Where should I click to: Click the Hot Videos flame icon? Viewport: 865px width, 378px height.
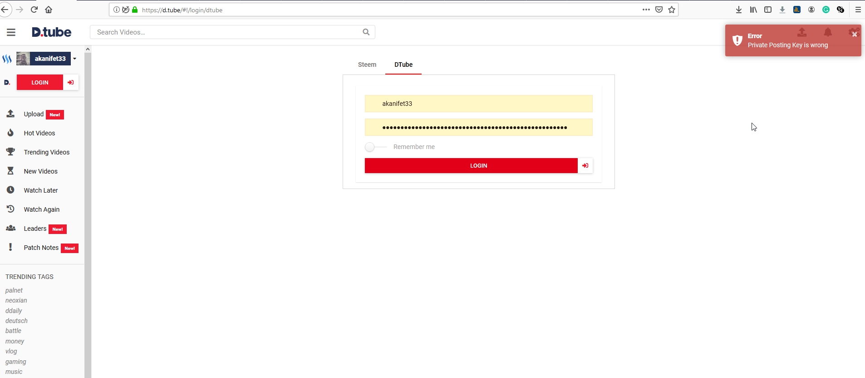(10, 133)
